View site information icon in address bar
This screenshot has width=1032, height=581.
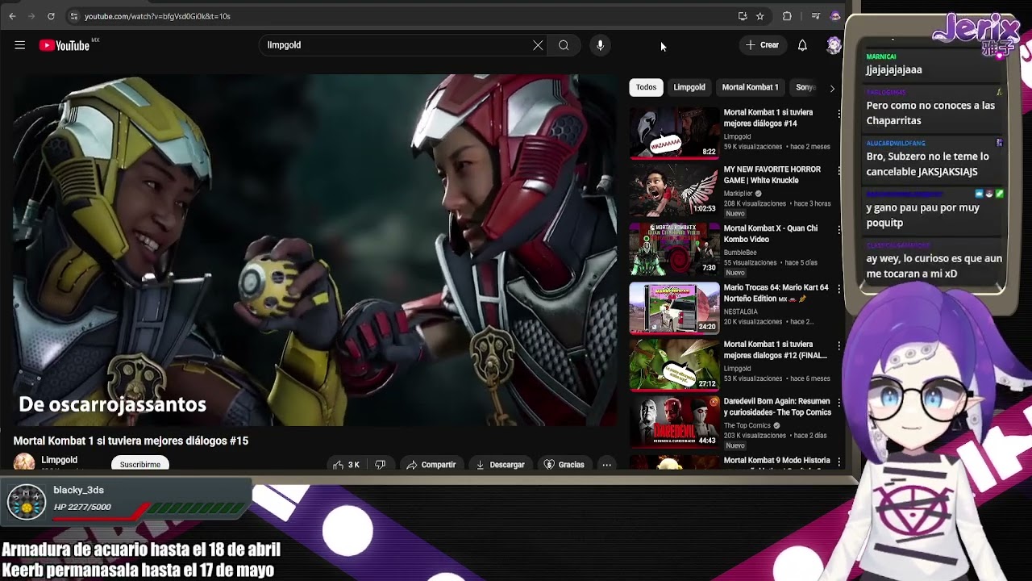(x=73, y=16)
